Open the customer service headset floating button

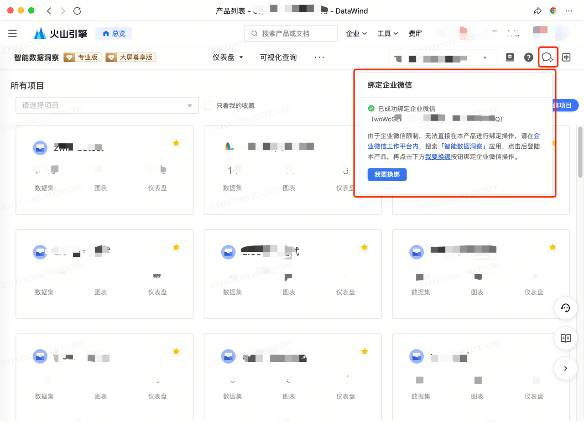(x=566, y=308)
